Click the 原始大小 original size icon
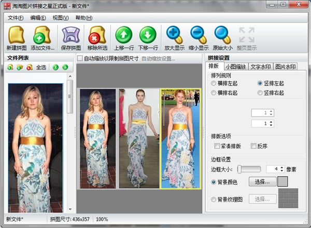 (223, 34)
